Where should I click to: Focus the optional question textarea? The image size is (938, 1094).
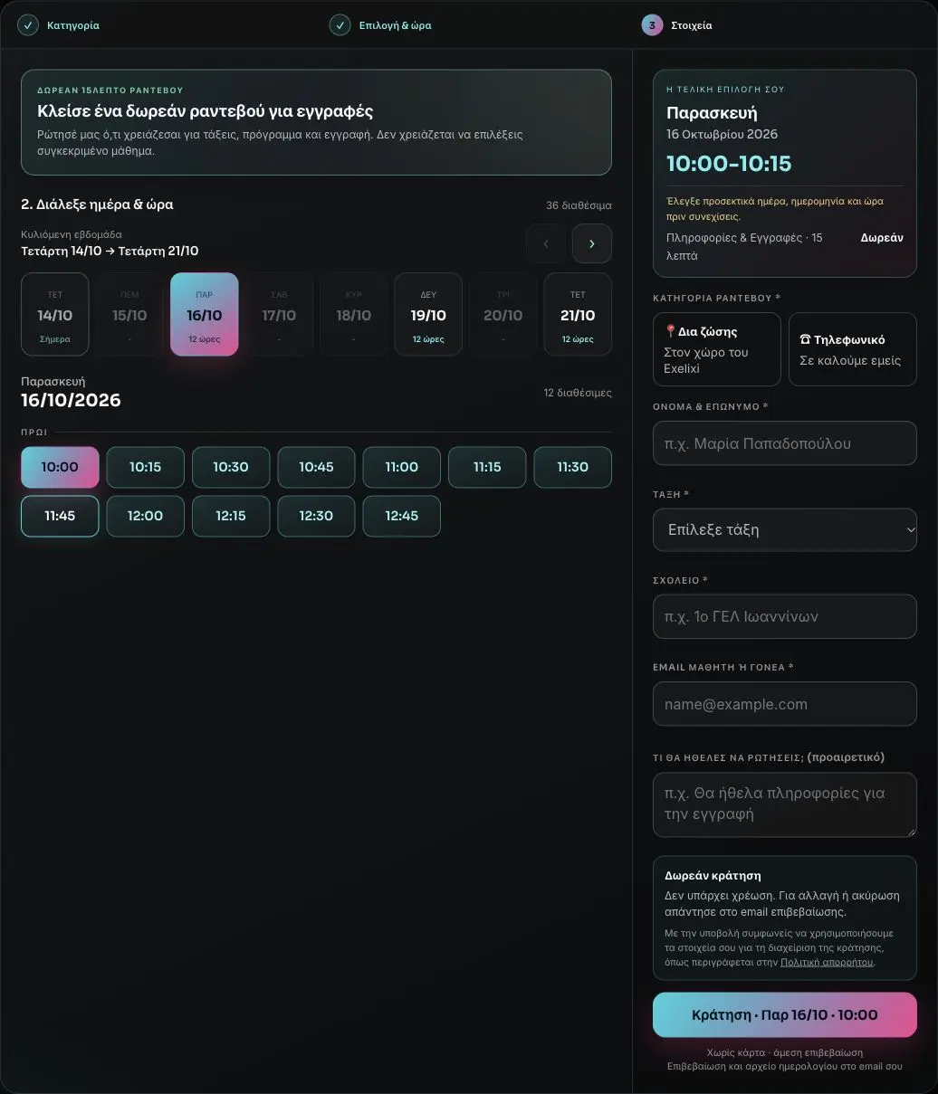[785, 804]
